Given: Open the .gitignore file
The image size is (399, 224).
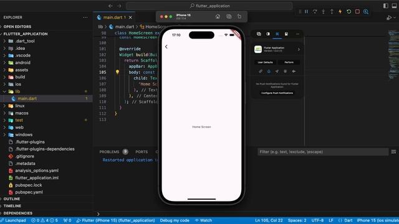Looking at the screenshot, I should (24, 156).
